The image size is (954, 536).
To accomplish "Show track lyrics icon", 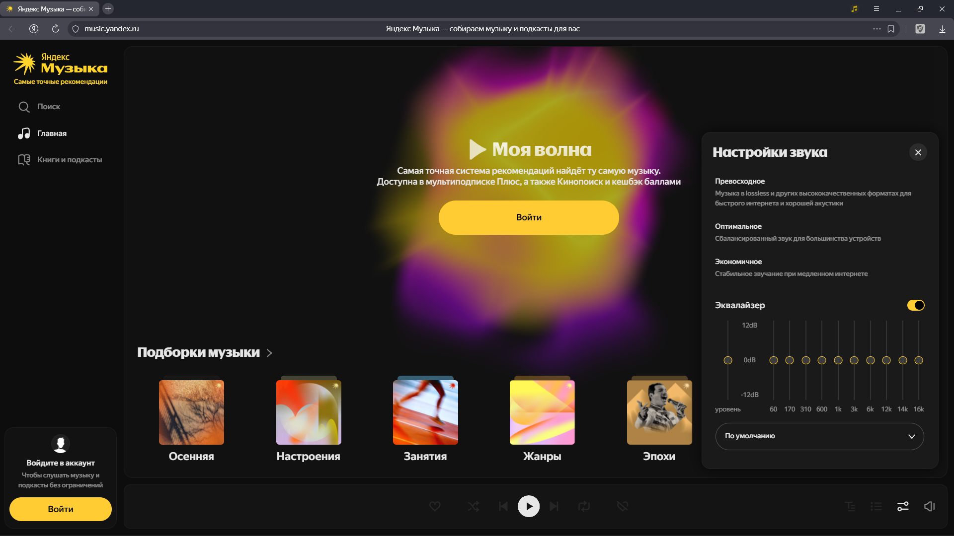I will point(850,506).
